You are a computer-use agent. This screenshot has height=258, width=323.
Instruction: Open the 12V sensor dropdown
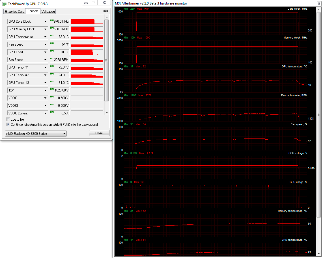click(45, 90)
